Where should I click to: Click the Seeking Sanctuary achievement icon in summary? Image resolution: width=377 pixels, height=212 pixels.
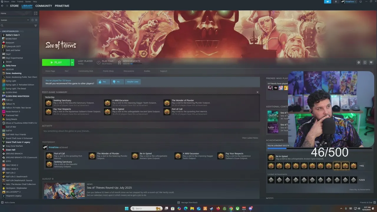pos(49,103)
